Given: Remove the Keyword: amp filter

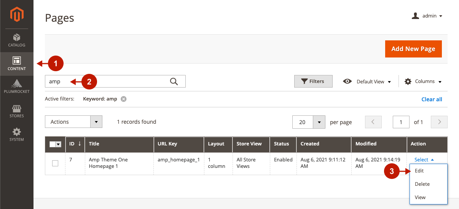Looking at the screenshot, I should (123, 99).
